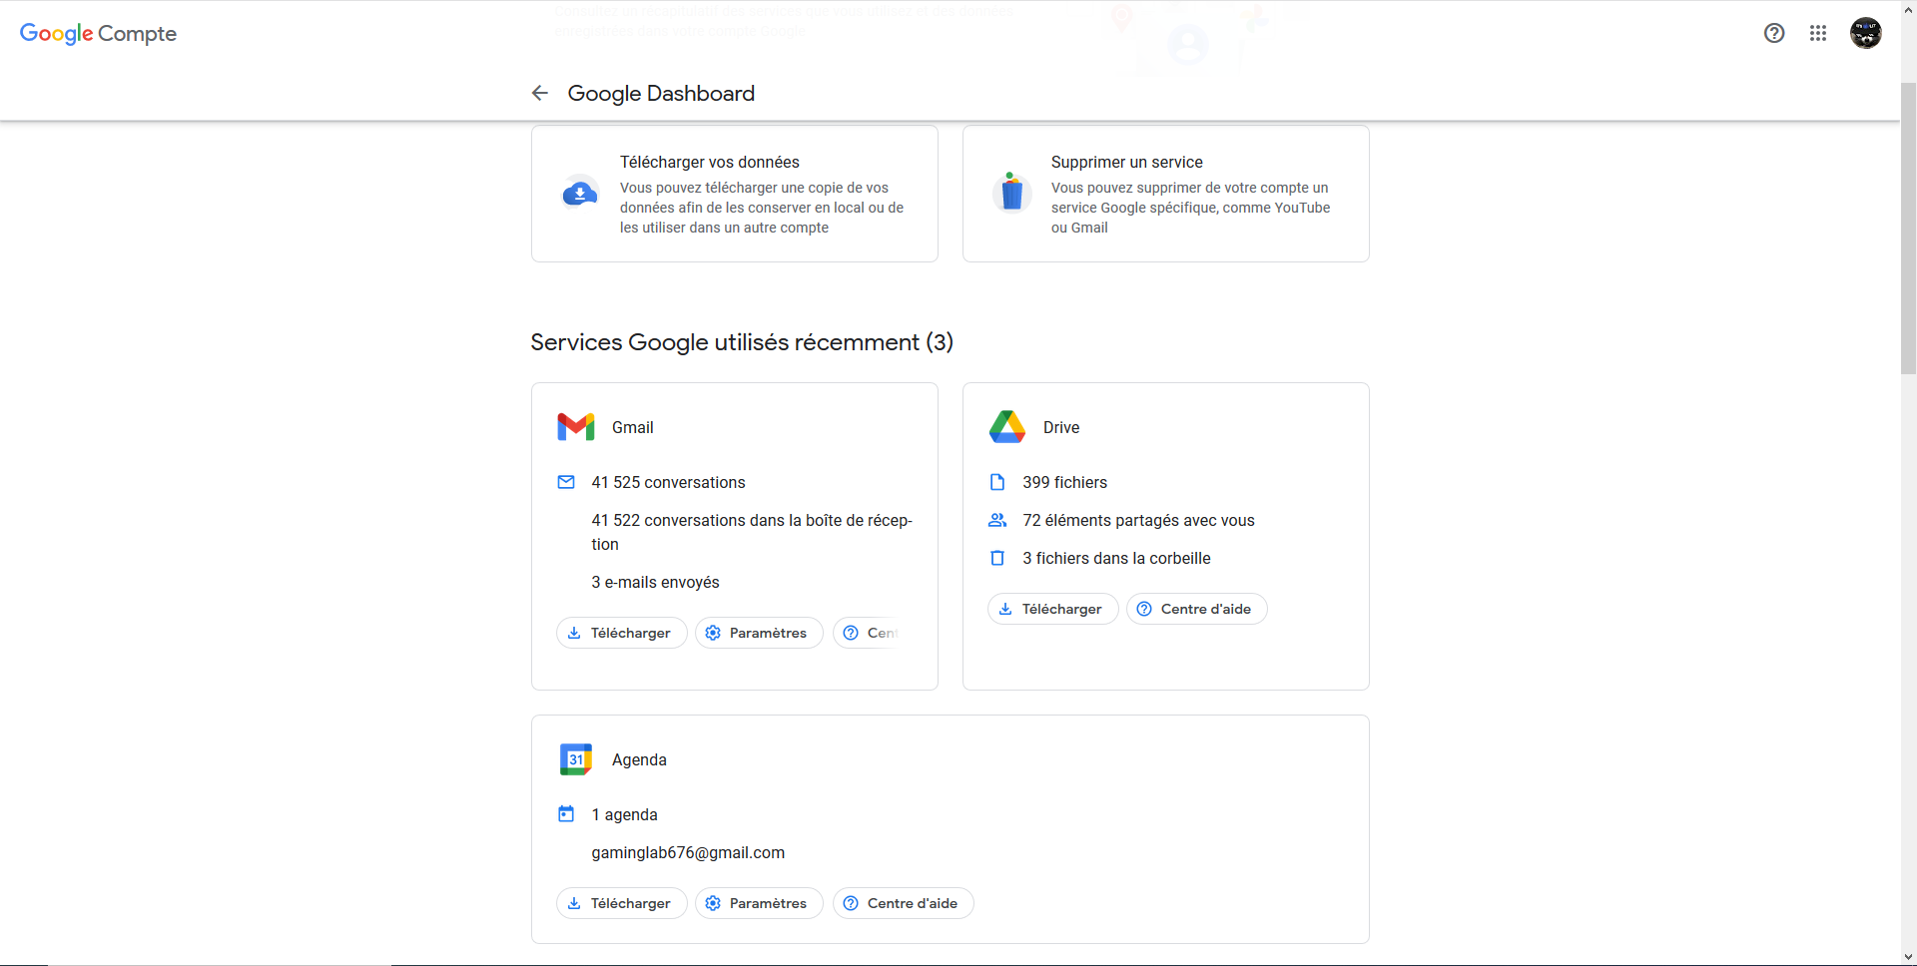Click the scrollbar down arrow
This screenshot has height=966, width=1917.
1908,957
